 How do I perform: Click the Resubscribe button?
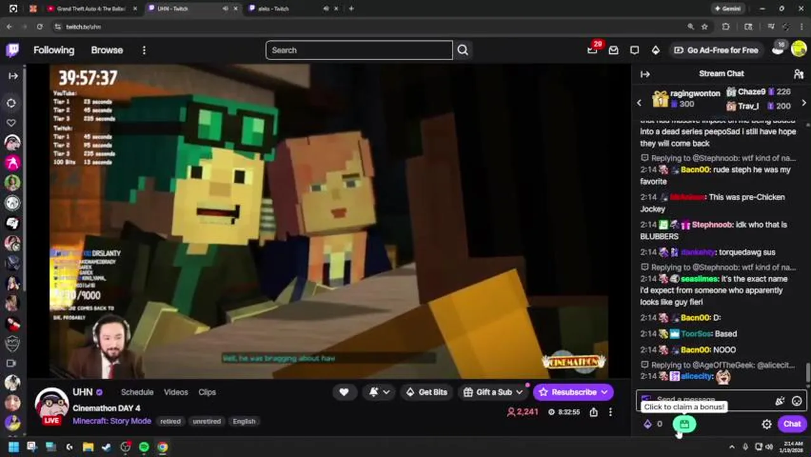[x=573, y=392]
